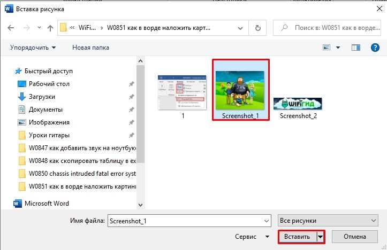Click the pin icon next to Уроки гитары
Viewport: 387px width, 250px height.
point(131,135)
